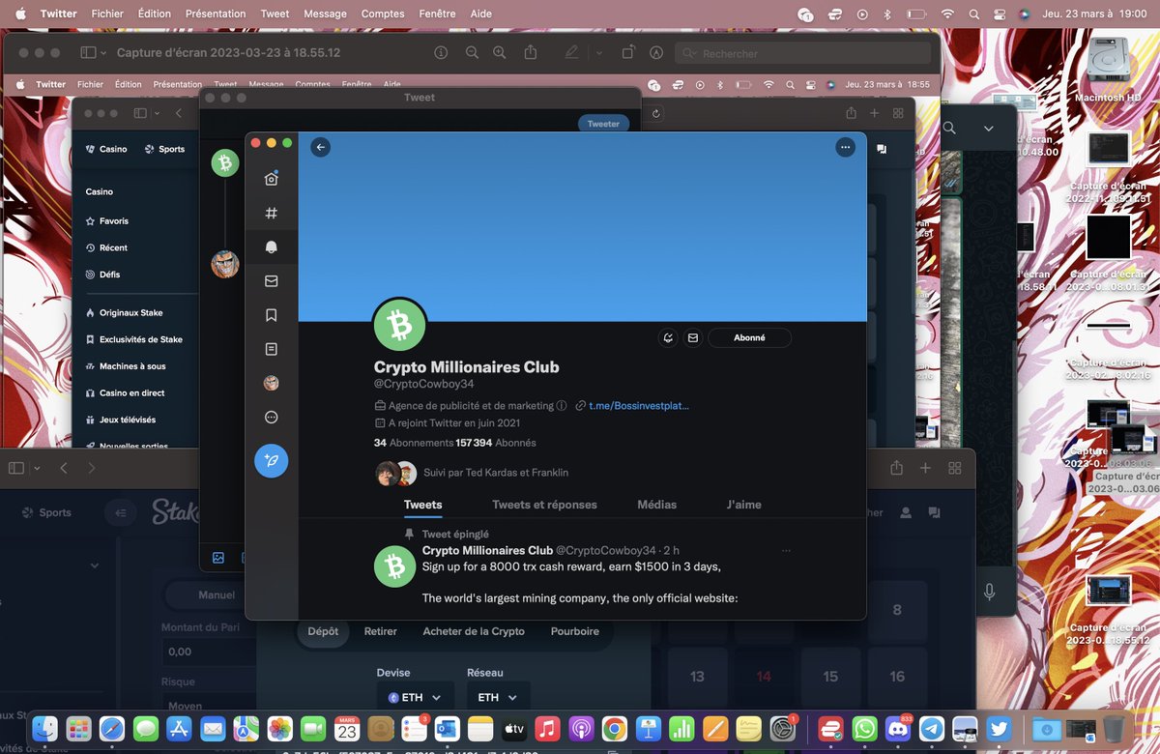
Task: Zoom in in Preview toolbar
Action: [499, 53]
